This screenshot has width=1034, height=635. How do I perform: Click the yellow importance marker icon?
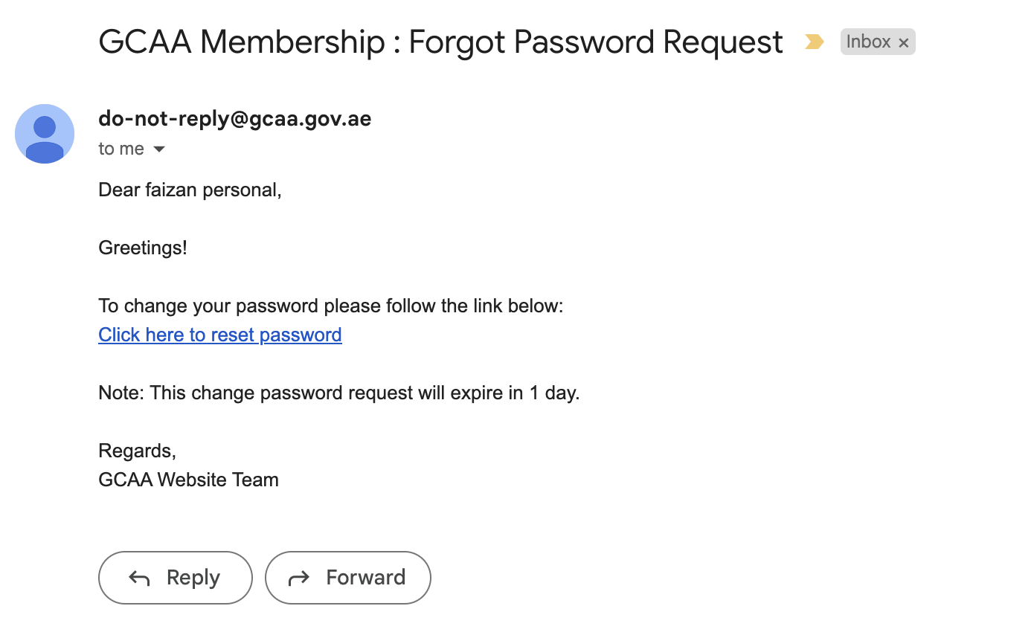814,42
